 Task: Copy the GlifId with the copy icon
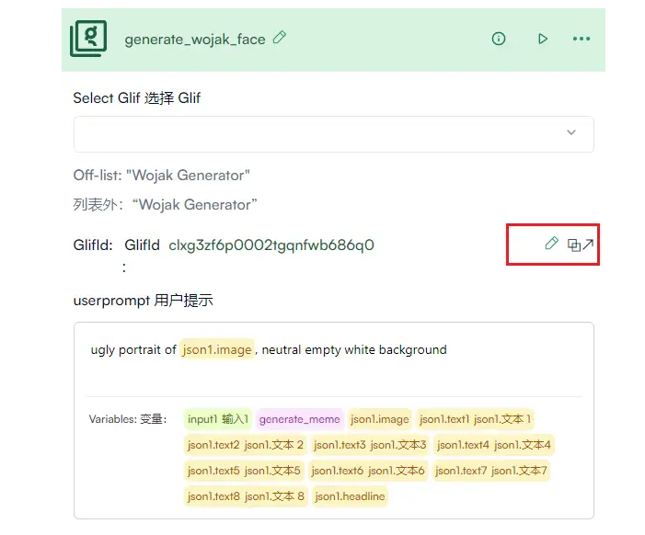tap(574, 245)
